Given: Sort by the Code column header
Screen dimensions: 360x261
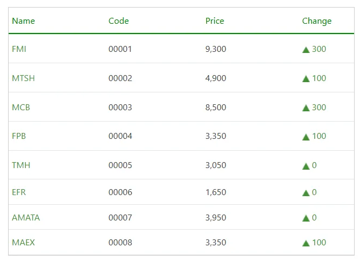Looking at the screenshot, I should pyautogui.click(x=119, y=21).
